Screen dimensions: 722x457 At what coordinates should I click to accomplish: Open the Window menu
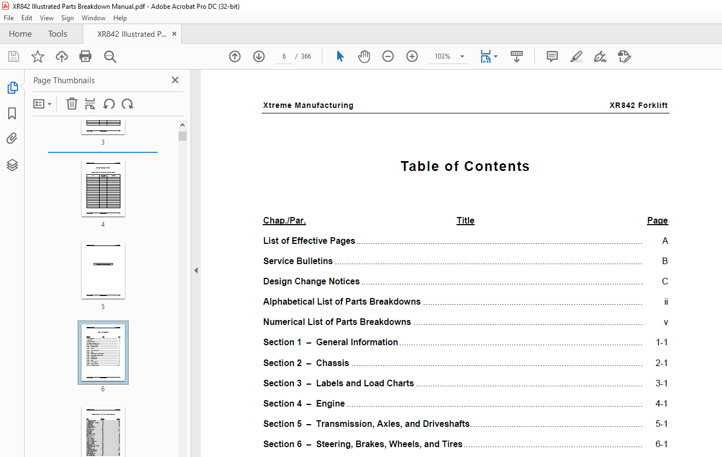(x=94, y=18)
